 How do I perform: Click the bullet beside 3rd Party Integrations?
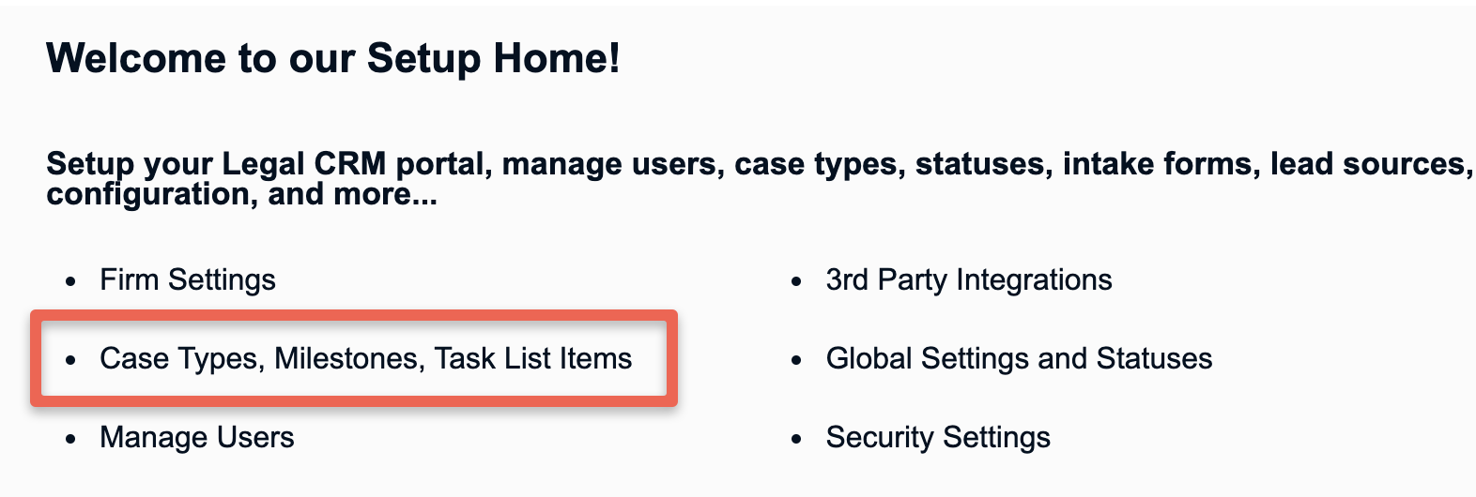click(x=797, y=281)
